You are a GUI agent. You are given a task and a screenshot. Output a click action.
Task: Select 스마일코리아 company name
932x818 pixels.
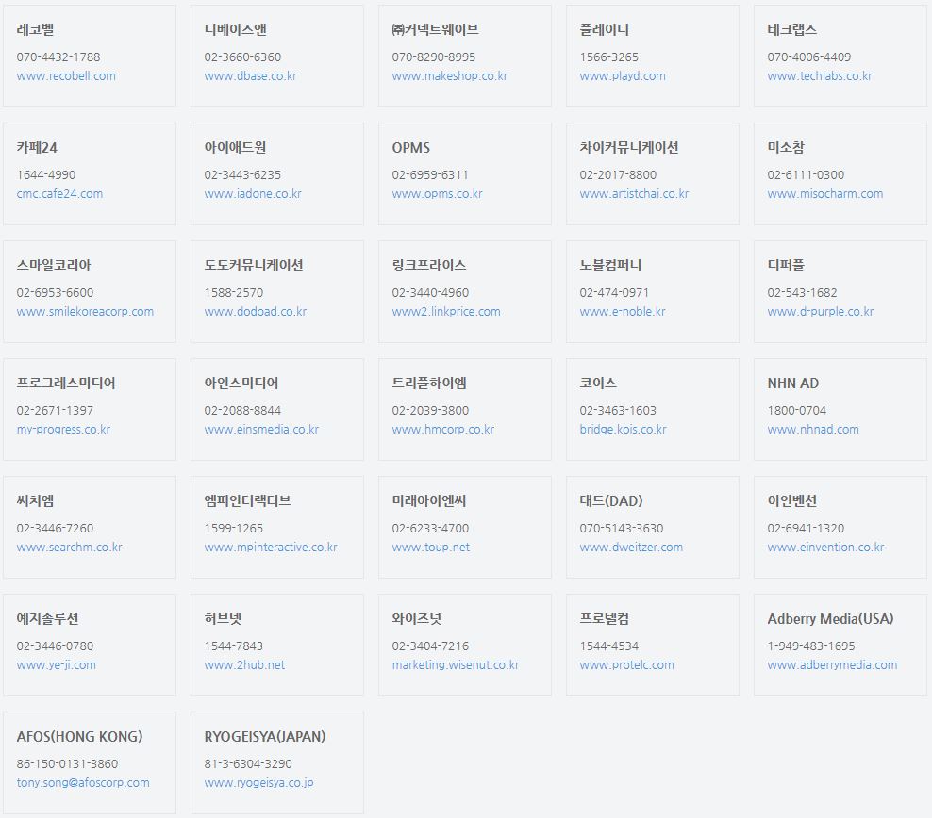coord(54,265)
